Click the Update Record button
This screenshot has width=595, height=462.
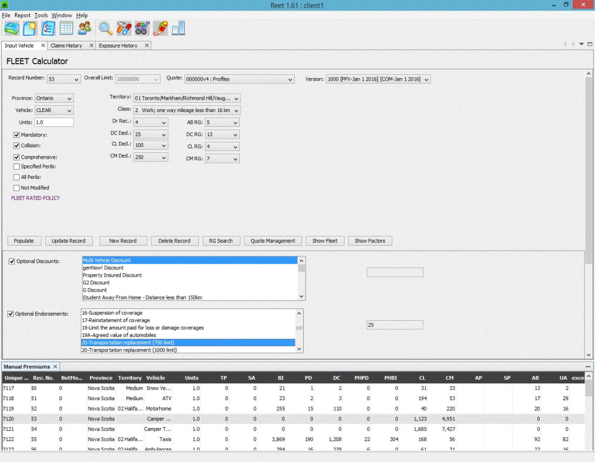(x=68, y=241)
